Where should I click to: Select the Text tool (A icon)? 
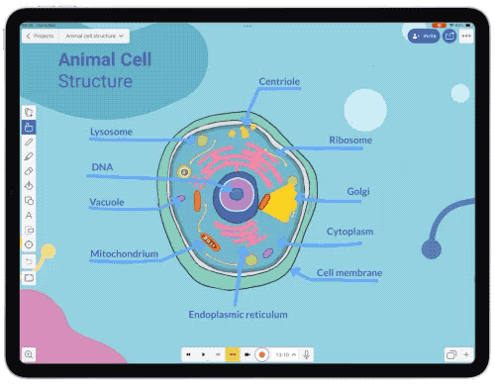29,216
